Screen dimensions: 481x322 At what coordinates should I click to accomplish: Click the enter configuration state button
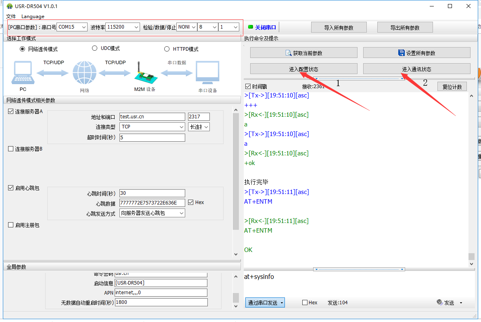point(303,69)
